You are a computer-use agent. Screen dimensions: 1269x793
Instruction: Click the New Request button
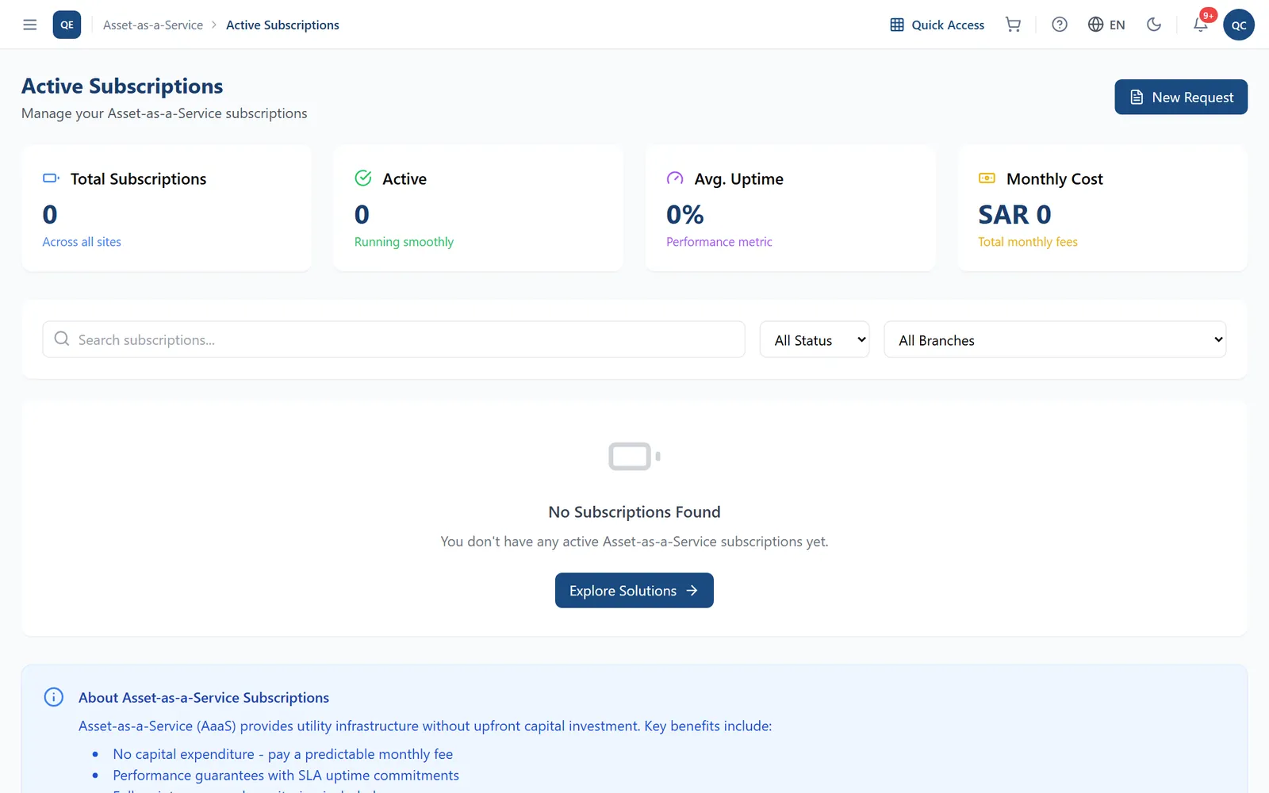click(x=1181, y=97)
